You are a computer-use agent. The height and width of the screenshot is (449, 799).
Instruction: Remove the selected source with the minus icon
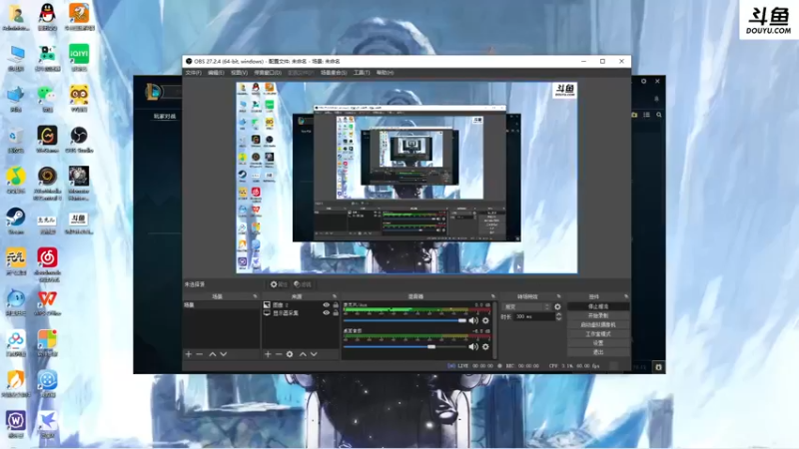pyautogui.click(x=279, y=354)
